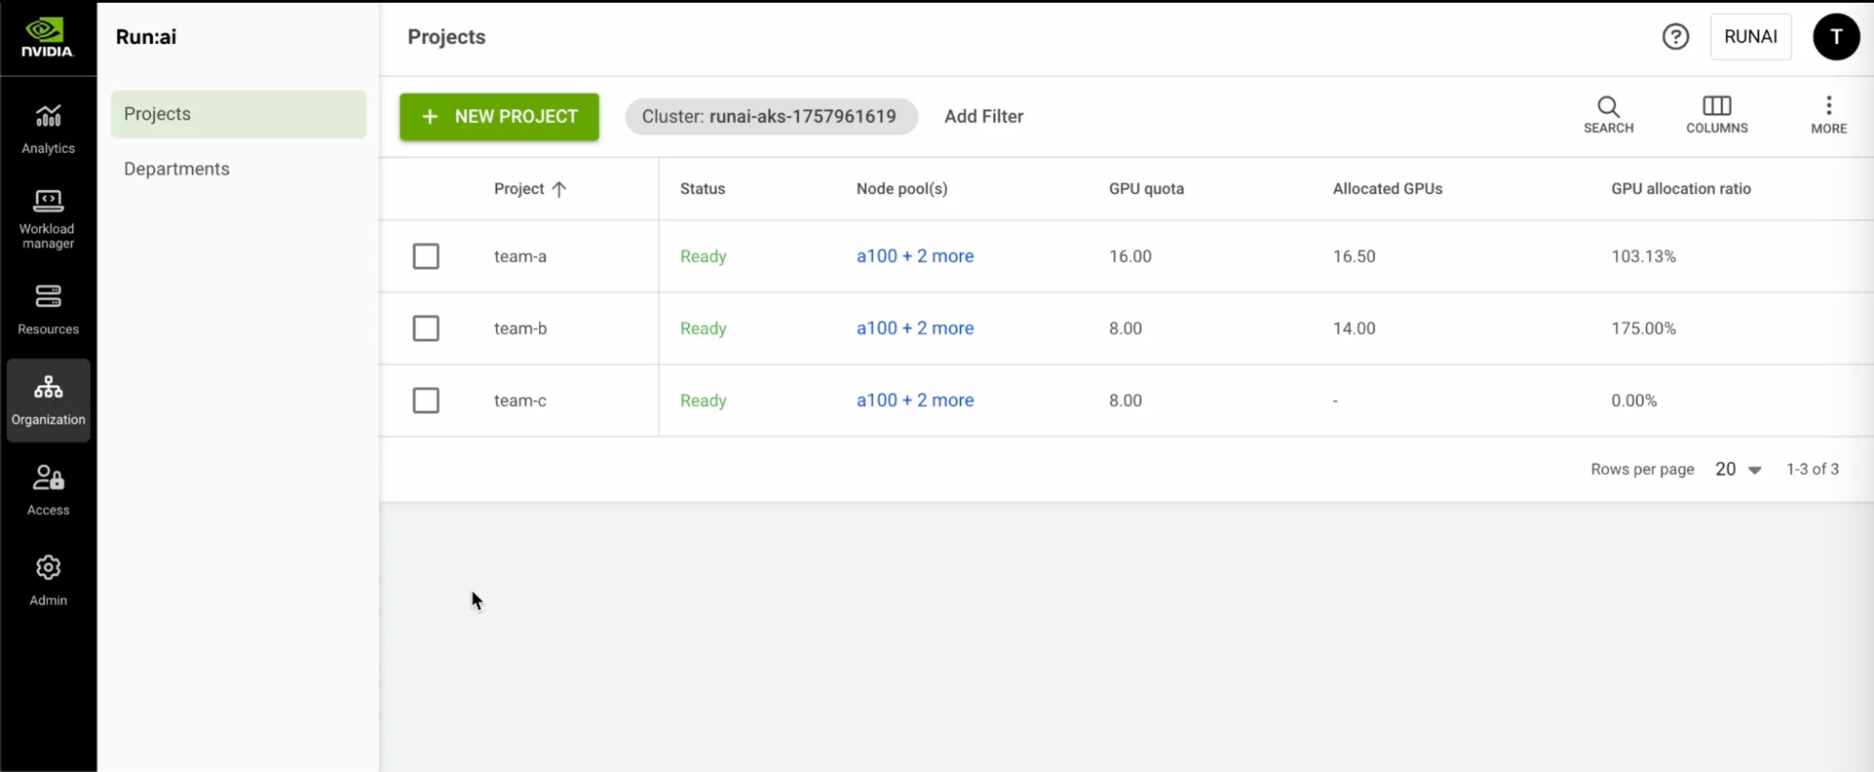Open the Search tool
The height and width of the screenshot is (772, 1874).
pos(1608,115)
